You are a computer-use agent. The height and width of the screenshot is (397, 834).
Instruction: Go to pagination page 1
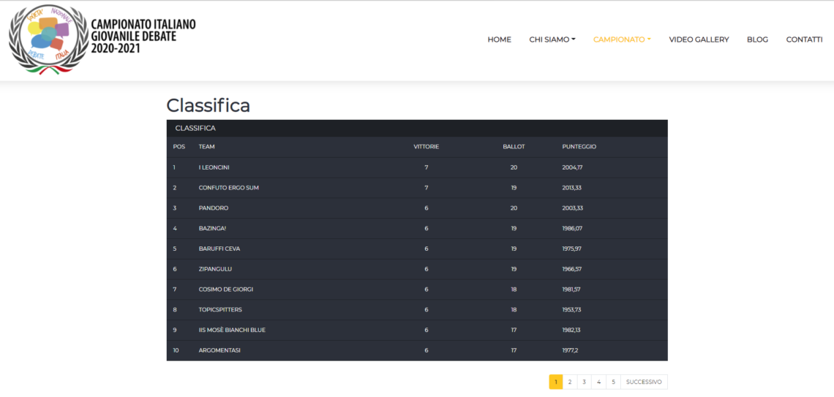point(556,382)
